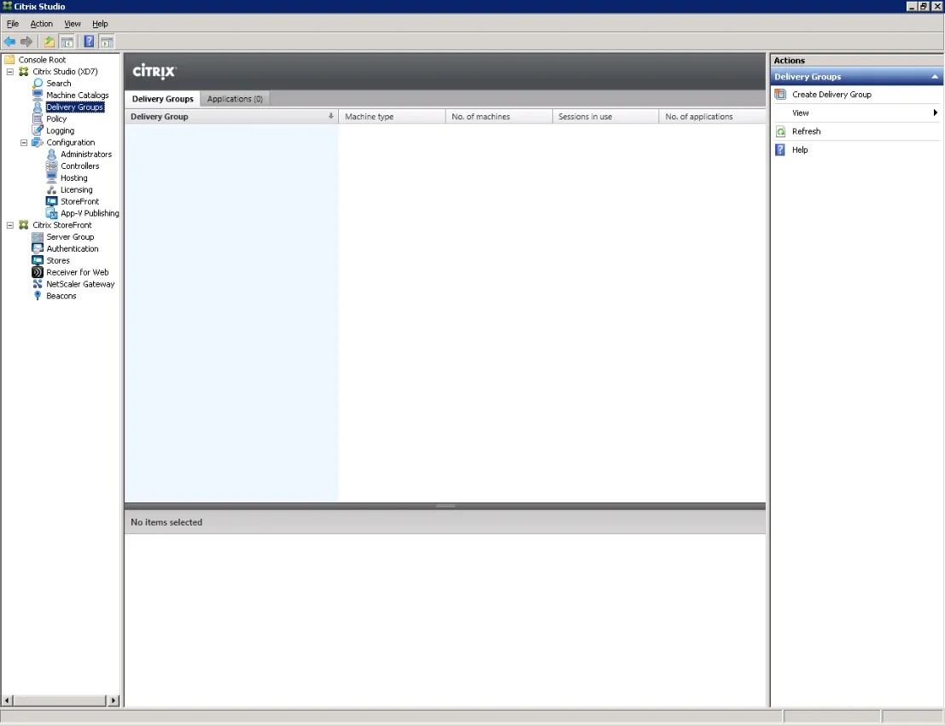Click the Configuration node icon

click(x=38, y=142)
